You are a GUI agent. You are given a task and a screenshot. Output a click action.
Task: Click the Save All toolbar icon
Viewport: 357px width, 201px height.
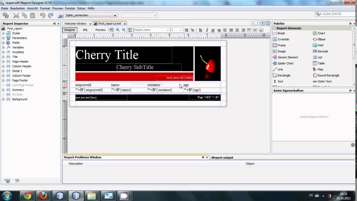(x=6, y=15)
